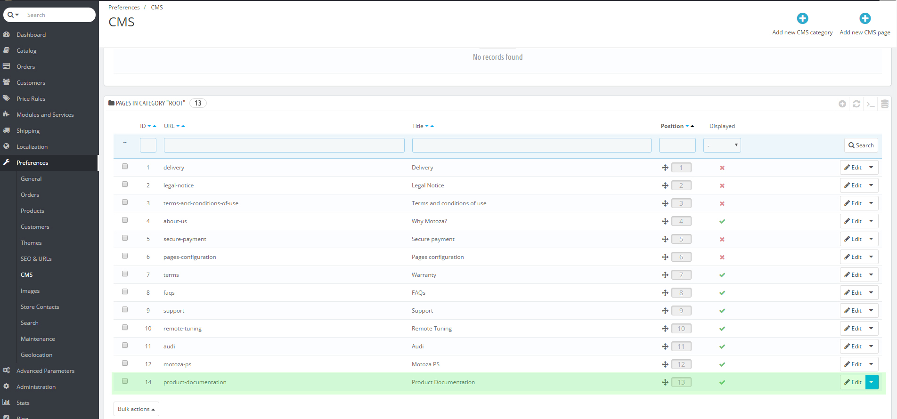The image size is (897, 419).
Task: Click the descending sort arrow for URL
Action: tap(178, 126)
